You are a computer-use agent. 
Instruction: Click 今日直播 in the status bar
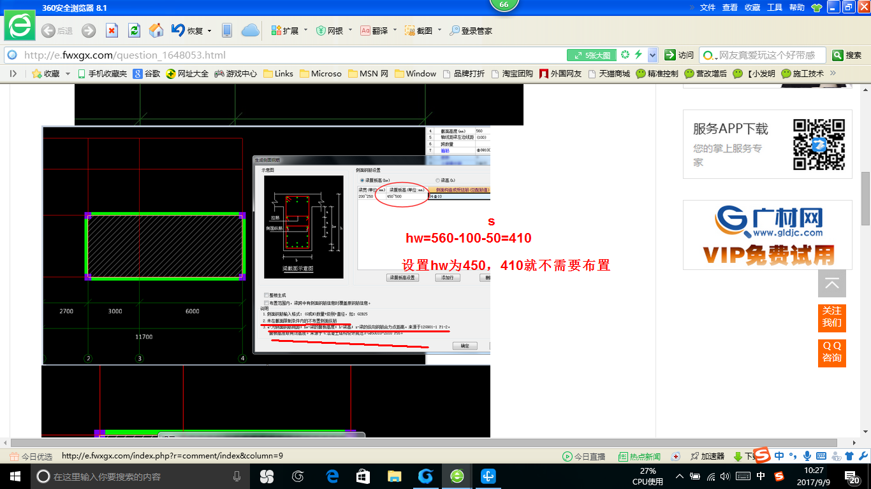click(584, 457)
